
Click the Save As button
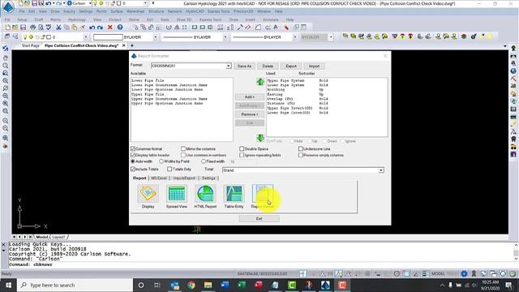244,67
